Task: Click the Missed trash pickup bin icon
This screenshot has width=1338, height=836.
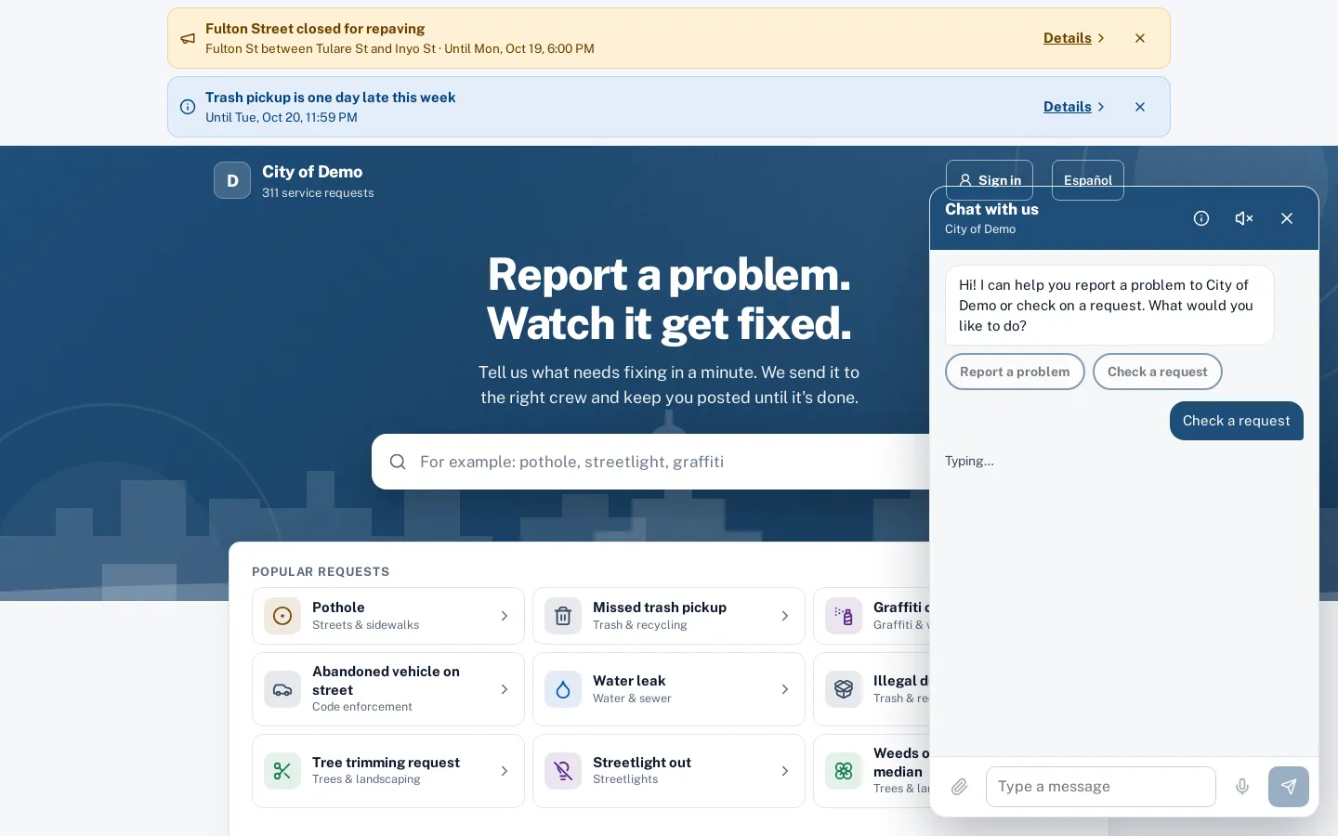Action: click(563, 616)
